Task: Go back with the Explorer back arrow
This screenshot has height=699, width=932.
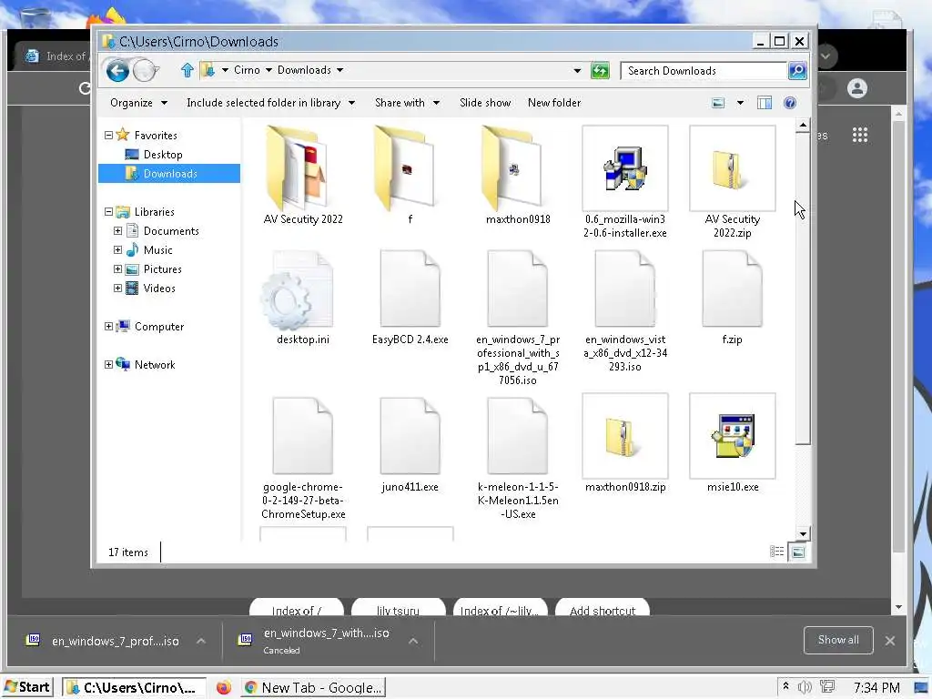Action: [117, 71]
